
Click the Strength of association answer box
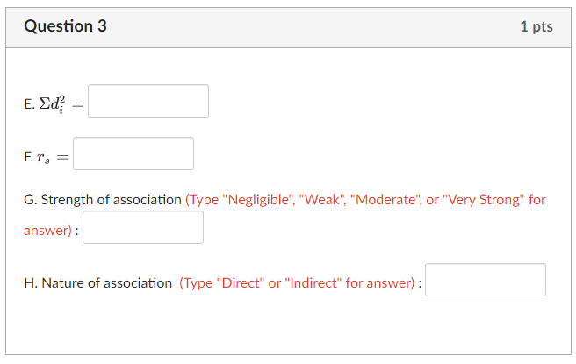tap(143, 227)
